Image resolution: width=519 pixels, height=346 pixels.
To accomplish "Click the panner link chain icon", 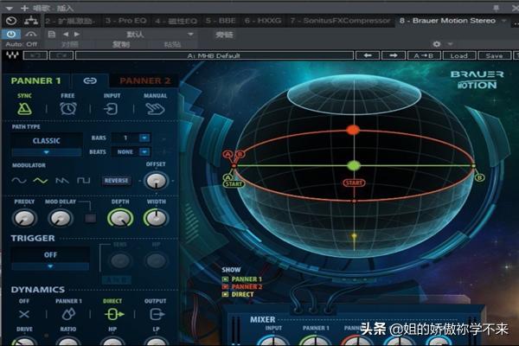I will point(89,80).
